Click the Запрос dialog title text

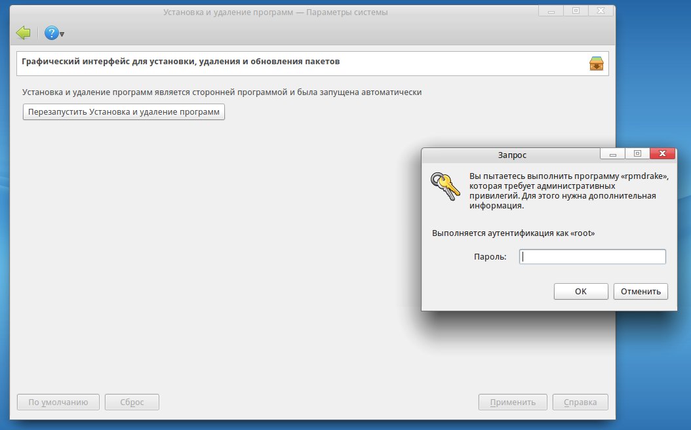point(512,155)
